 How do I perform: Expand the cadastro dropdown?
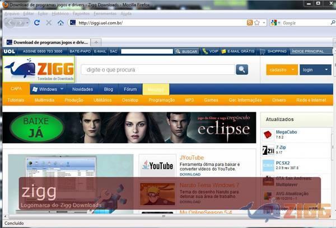283,70
